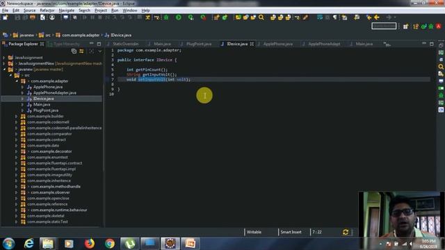Expand the JavaAssignment project
The image size is (445, 250).
[3, 58]
